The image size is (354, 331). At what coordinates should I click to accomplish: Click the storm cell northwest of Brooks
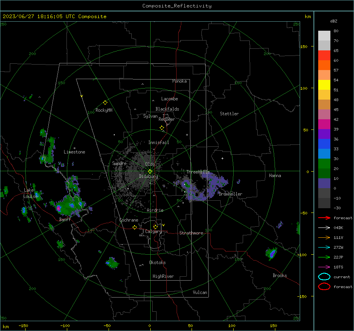click(x=271, y=253)
